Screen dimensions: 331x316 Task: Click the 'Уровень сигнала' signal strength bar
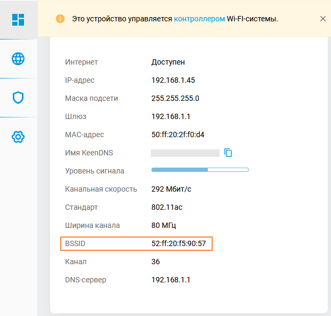click(200, 171)
